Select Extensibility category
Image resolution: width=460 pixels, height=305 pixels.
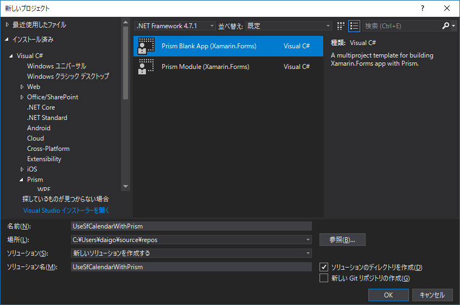point(44,159)
